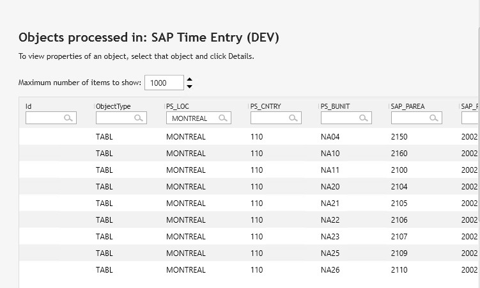
Task: Click SAP_PAREA value 2160
Action: click(x=399, y=153)
